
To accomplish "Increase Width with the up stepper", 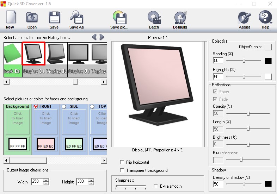I will tap(46, 180).
